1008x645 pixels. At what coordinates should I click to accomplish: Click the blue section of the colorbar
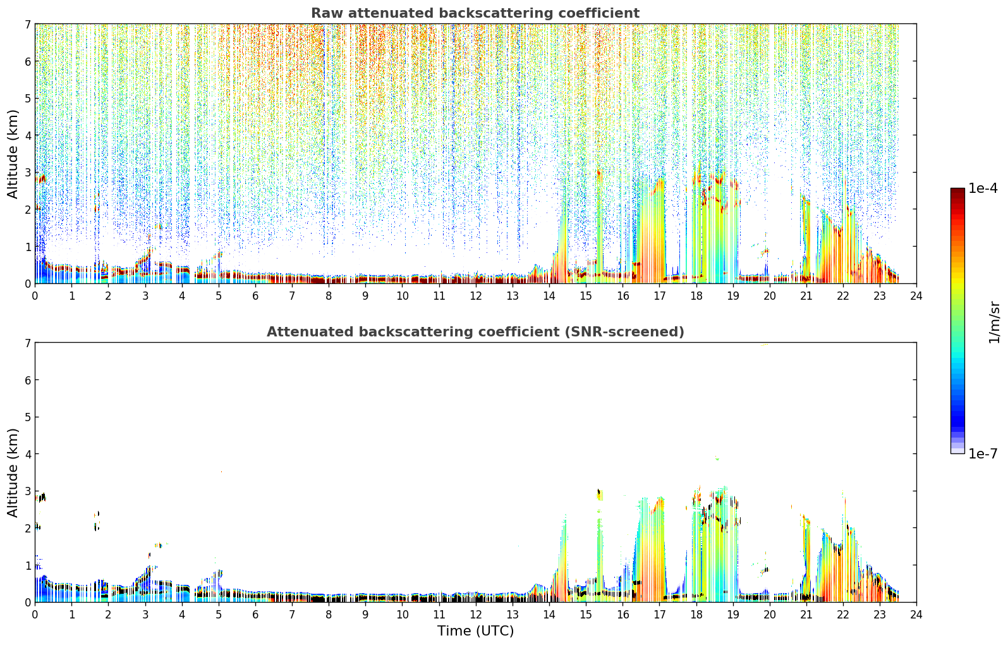click(957, 405)
